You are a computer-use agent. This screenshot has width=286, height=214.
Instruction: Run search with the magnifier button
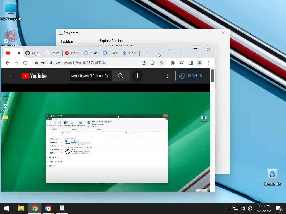pos(121,76)
